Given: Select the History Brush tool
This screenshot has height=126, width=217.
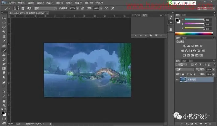Looking at the screenshot, I should (4, 59).
